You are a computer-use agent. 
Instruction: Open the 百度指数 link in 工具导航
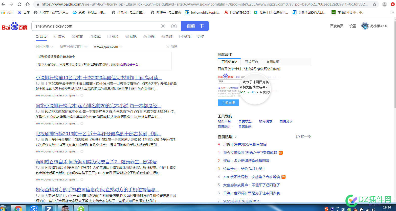pos(245,126)
